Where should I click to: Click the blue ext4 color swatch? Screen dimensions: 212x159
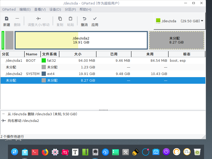click(x=44, y=74)
